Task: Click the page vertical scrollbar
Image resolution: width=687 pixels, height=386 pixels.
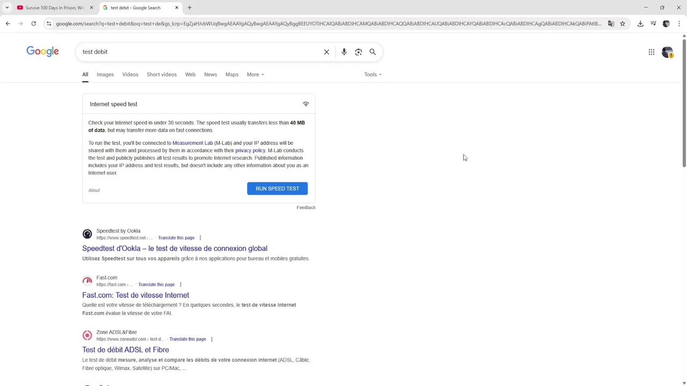Action: tap(684, 102)
